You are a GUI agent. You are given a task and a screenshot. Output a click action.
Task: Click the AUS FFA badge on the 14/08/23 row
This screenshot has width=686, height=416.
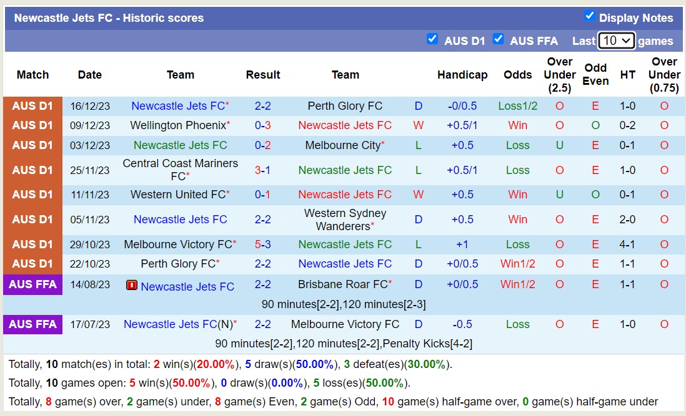tap(32, 284)
